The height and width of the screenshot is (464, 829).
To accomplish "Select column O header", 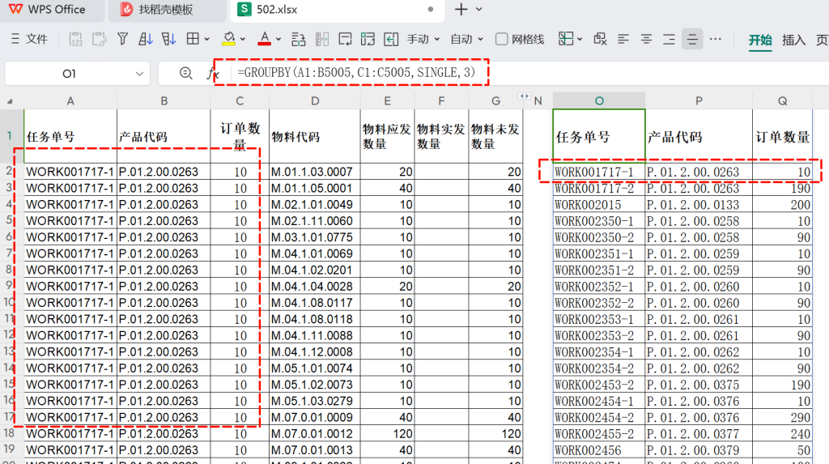I will click(599, 101).
